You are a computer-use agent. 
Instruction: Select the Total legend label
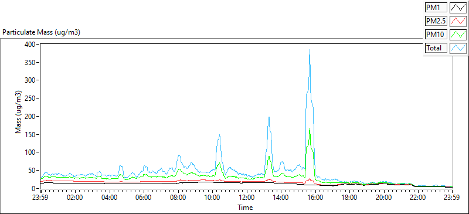[436, 48]
